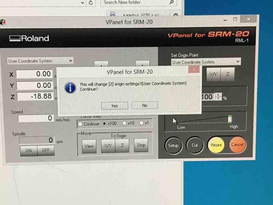
Task: Click the blue information icon in dialog
Action: coord(70,88)
